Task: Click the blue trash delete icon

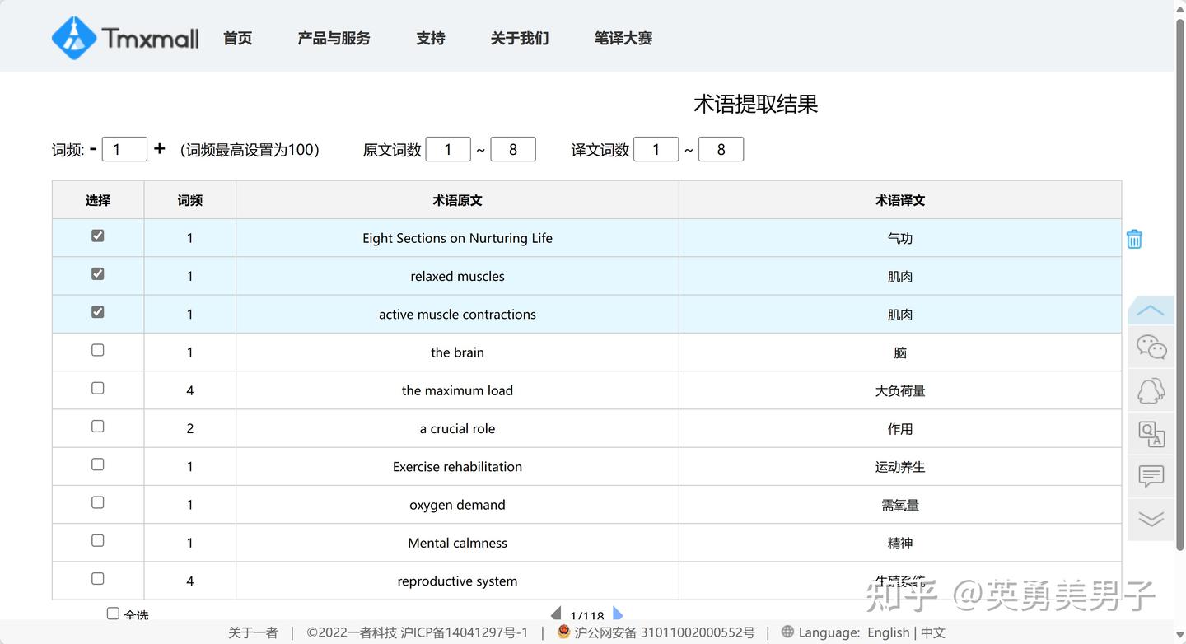Action: 1134,238
